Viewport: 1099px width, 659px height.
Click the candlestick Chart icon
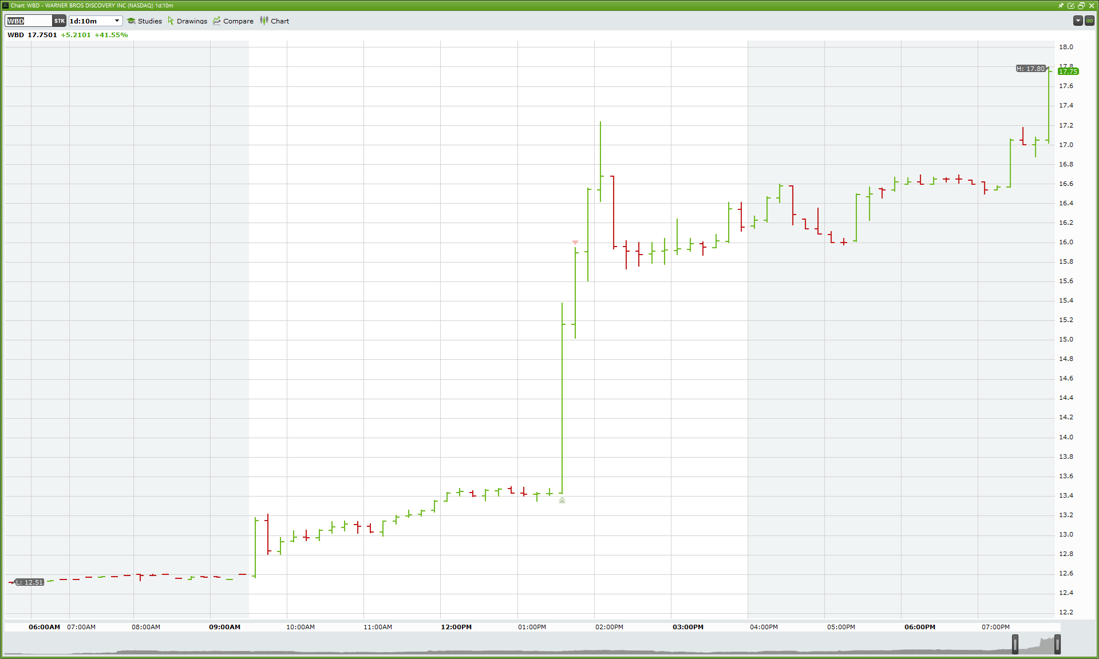pyautogui.click(x=264, y=21)
